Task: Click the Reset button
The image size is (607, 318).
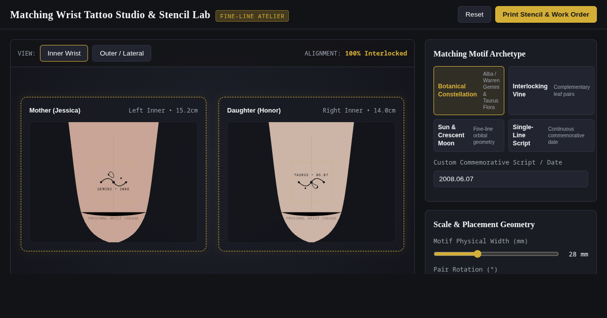Action: 474,14
